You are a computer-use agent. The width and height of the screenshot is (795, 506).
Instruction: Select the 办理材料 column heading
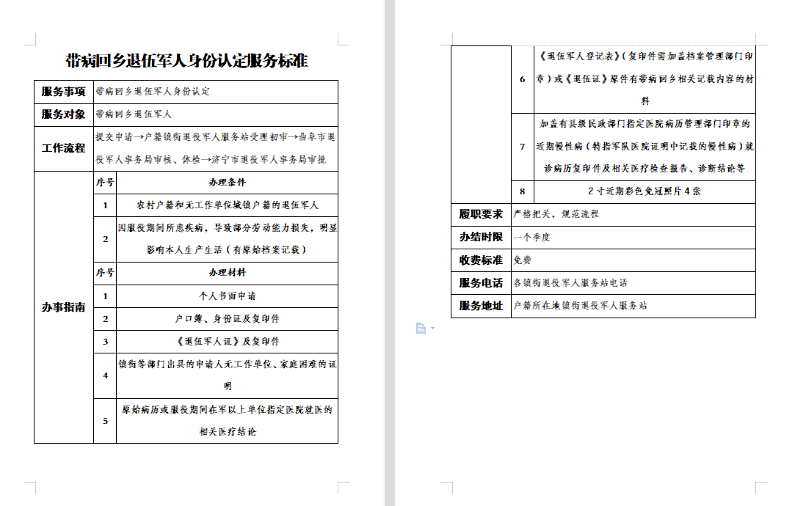pyautogui.click(x=227, y=273)
